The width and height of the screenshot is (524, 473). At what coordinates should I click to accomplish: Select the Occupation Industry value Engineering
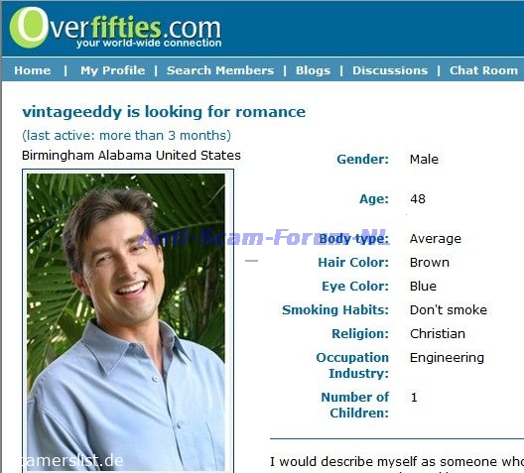pyautogui.click(x=447, y=358)
